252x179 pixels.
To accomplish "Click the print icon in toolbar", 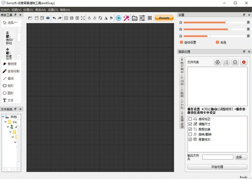I will 48,18.
